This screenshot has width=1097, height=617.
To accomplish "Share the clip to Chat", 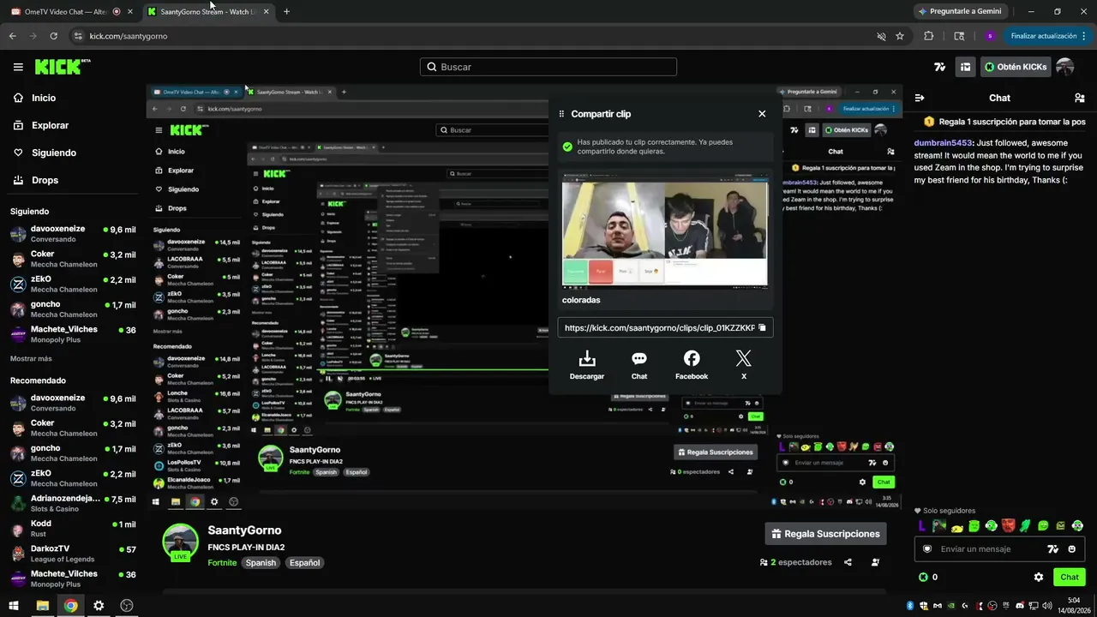I will pyautogui.click(x=639, y=364).
